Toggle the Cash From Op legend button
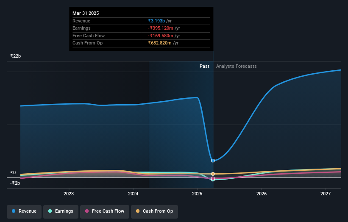 pos(154,211)
